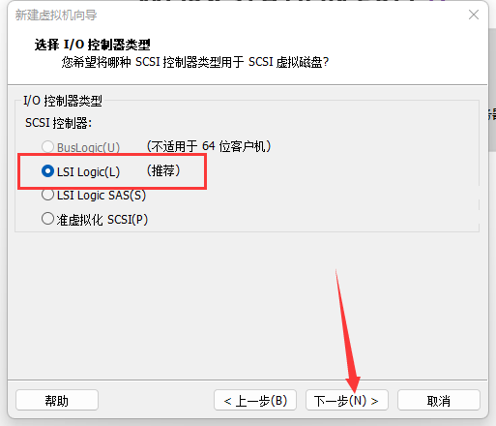Click the "LSI Logic(L)" label text
The height and width of the screenshot is (426, 496).
coord(88,171)
